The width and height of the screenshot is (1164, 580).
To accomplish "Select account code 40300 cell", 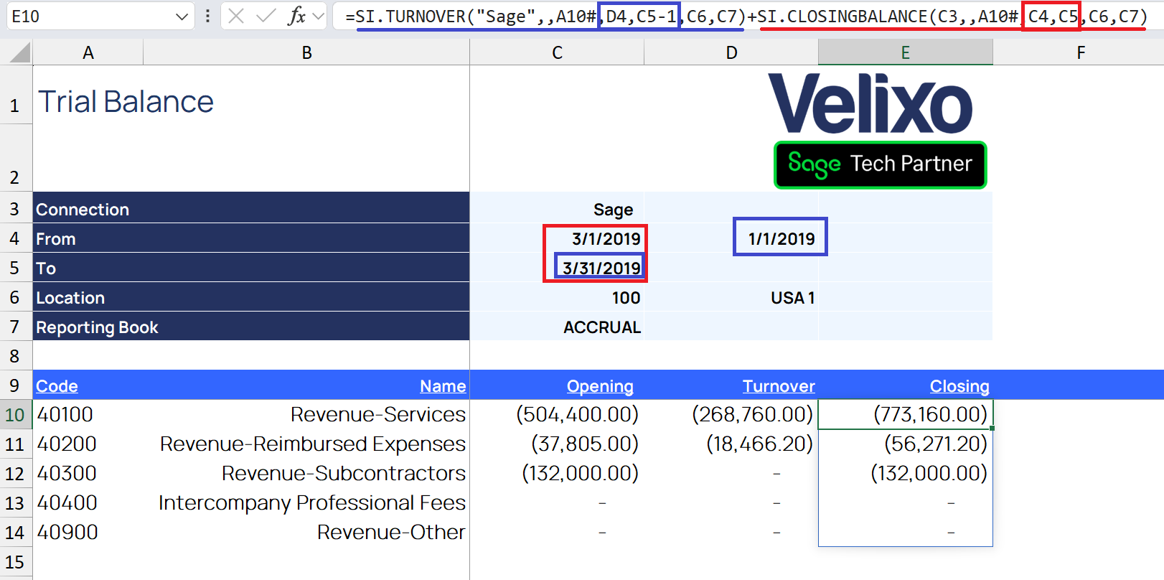I will (88, 473).
